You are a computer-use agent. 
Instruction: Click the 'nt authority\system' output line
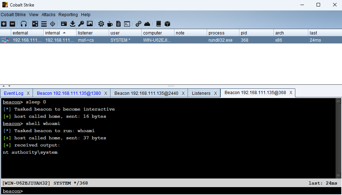pos(30,152)
